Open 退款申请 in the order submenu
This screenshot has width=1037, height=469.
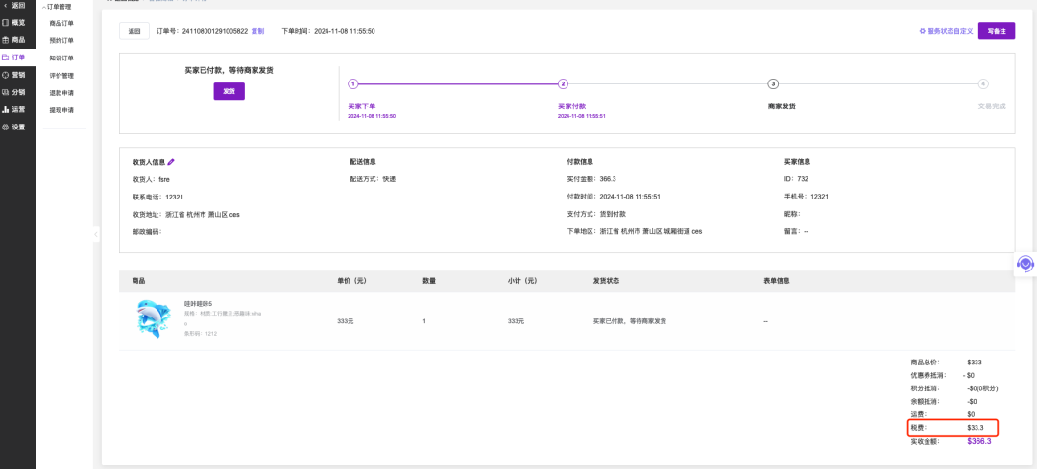click(61, 93)
